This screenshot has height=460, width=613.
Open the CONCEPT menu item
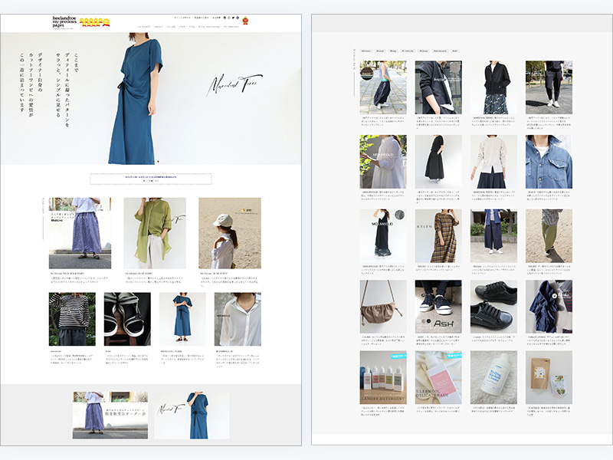143,25
